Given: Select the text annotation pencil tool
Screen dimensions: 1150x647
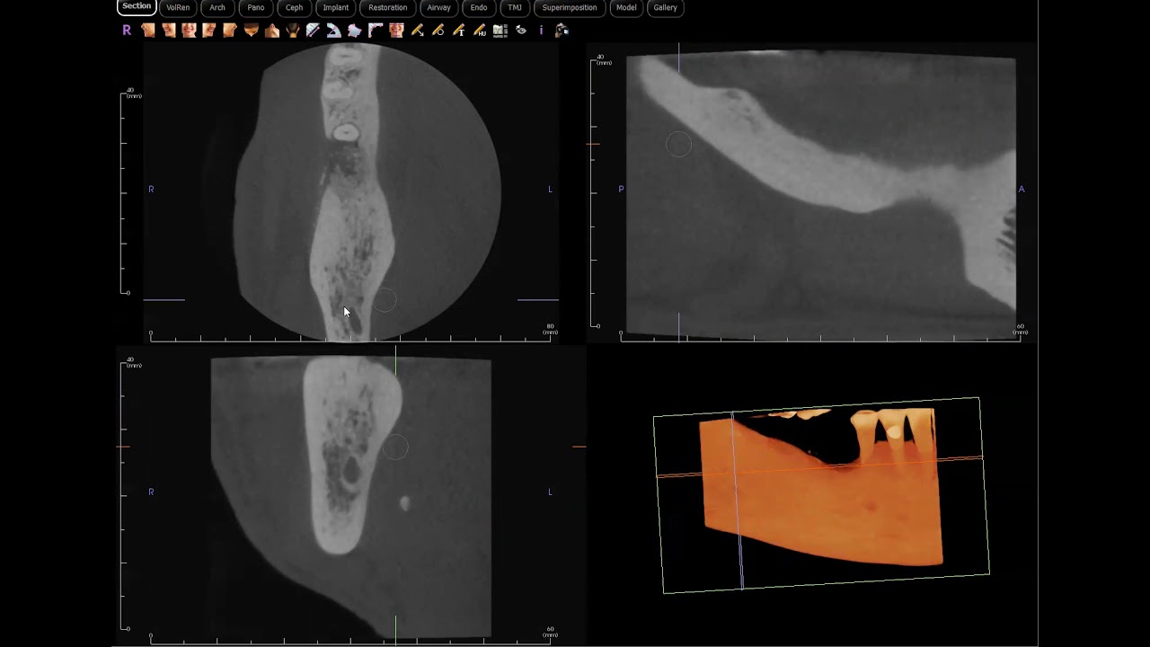Looking at the screenshot, I should [459, 30].
